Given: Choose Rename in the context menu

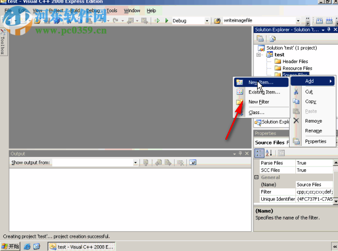Looking at the screenshot, I should point(314,131).
